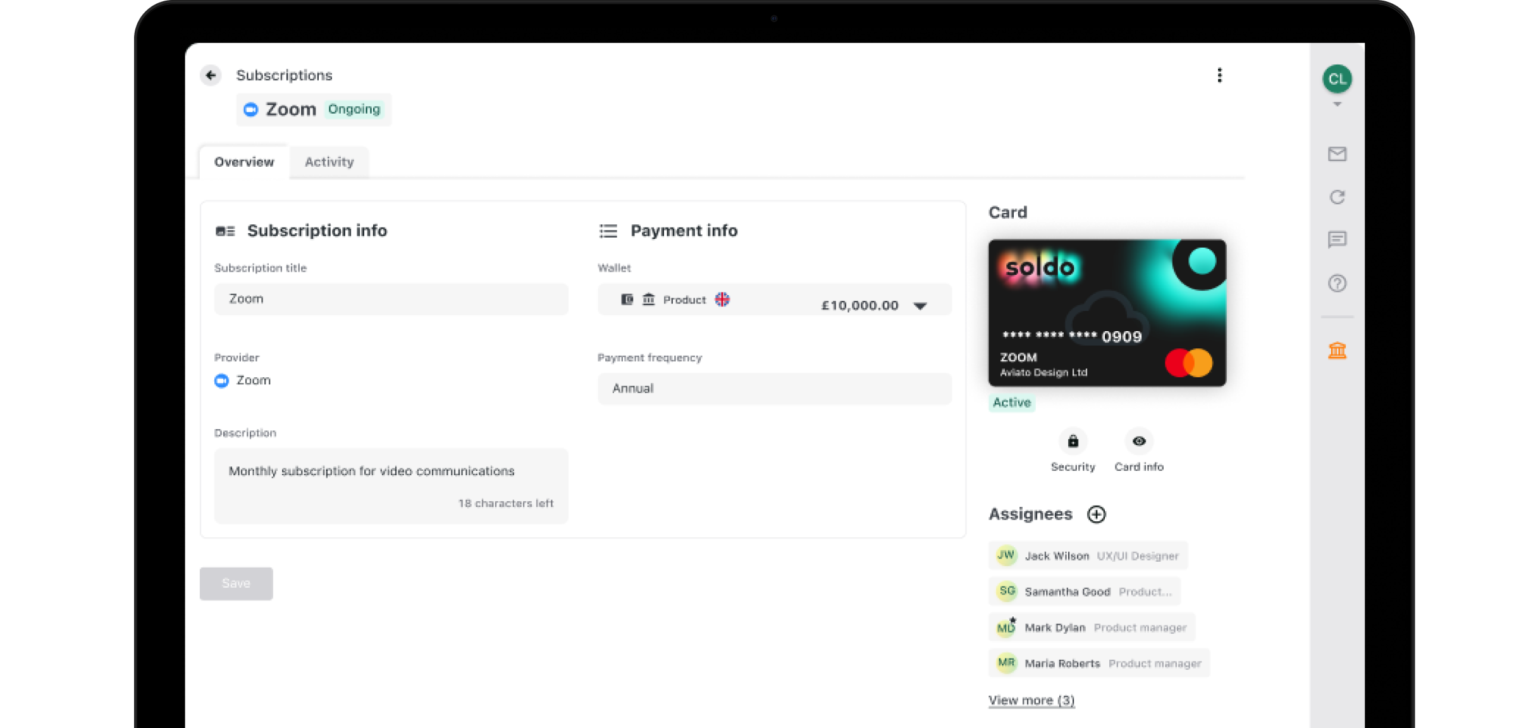Screen dimensions: 1538x728
Task: Open the Wallet dropdown arrow
Action: point(920,306)
